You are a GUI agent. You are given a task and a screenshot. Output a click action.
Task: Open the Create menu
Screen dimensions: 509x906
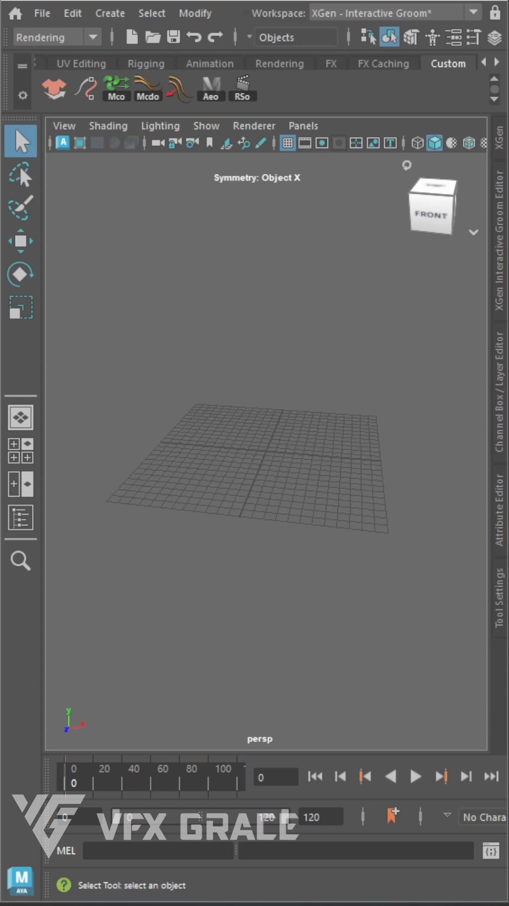pyautogui.click(x=110, y=13)
